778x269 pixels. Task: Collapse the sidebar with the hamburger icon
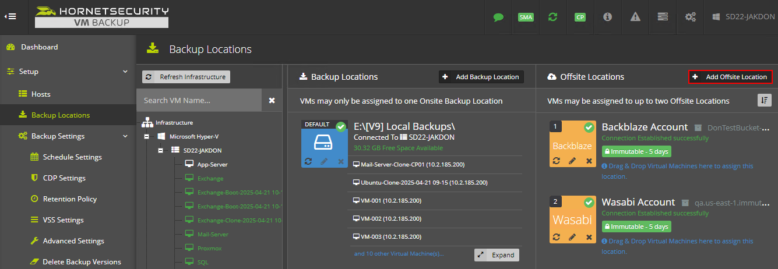pos(10,16)
